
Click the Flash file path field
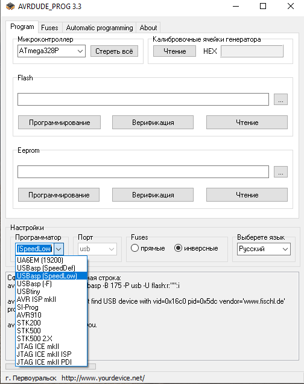click(143, 99)
